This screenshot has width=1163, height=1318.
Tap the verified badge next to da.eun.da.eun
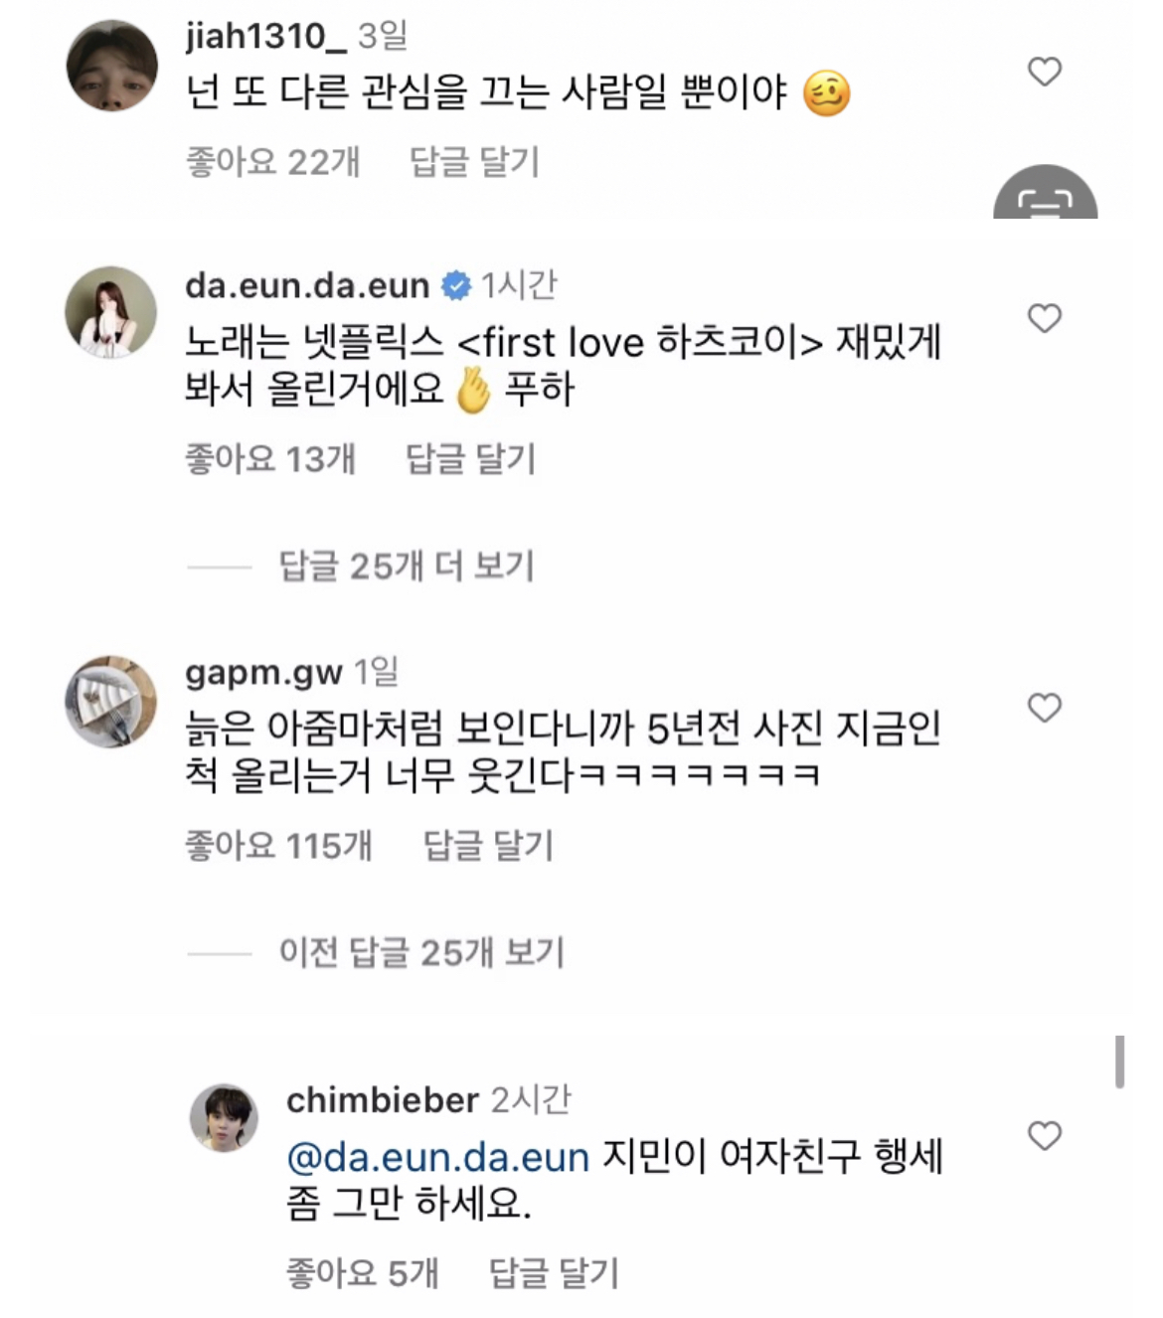(x=456, y=286)
